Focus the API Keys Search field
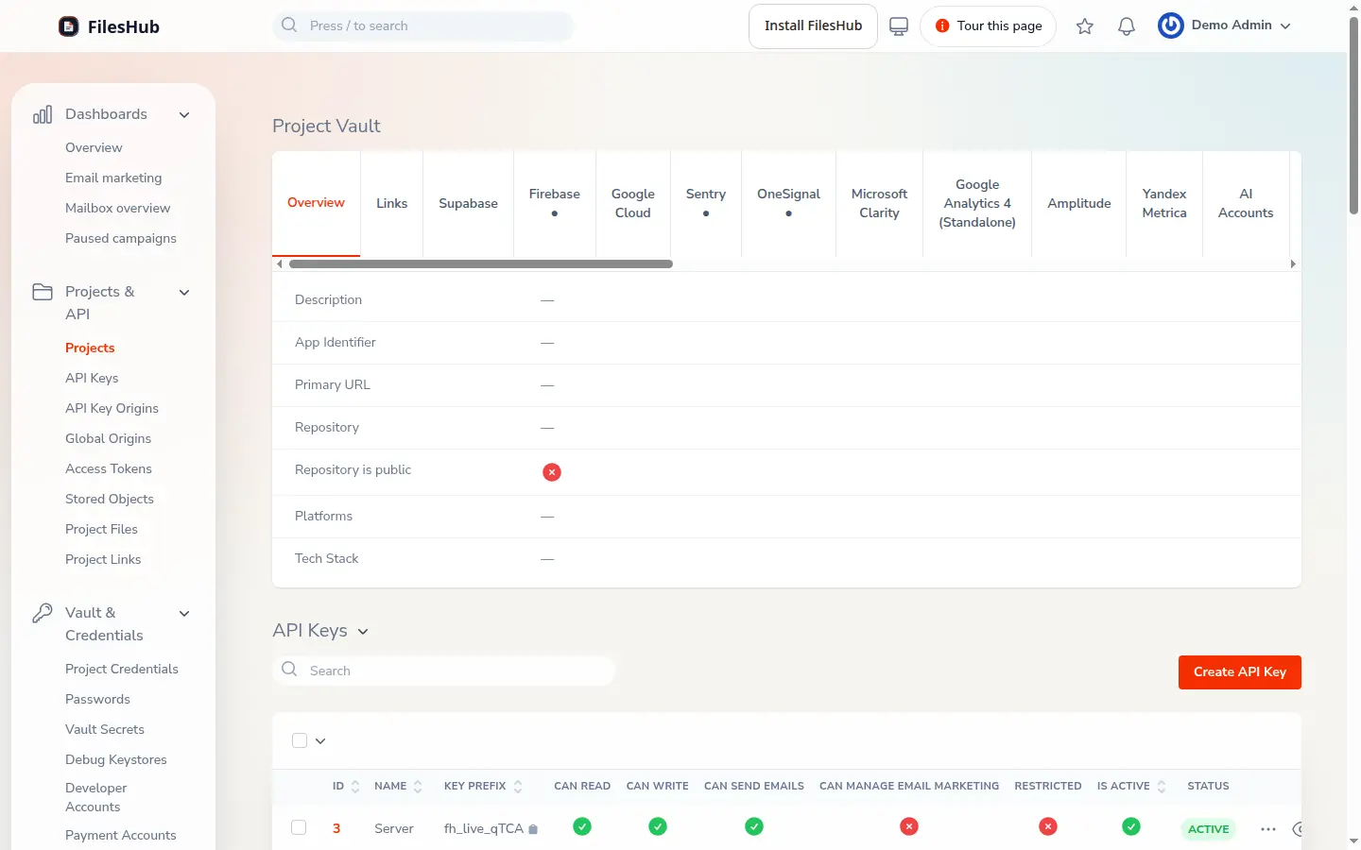Screen dimensions: 1361x850 444,671
